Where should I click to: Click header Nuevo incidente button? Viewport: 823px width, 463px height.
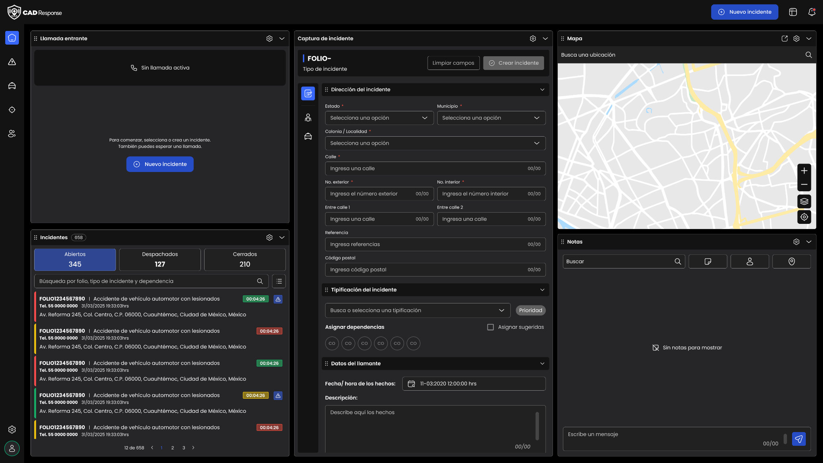tap(745, 12)
